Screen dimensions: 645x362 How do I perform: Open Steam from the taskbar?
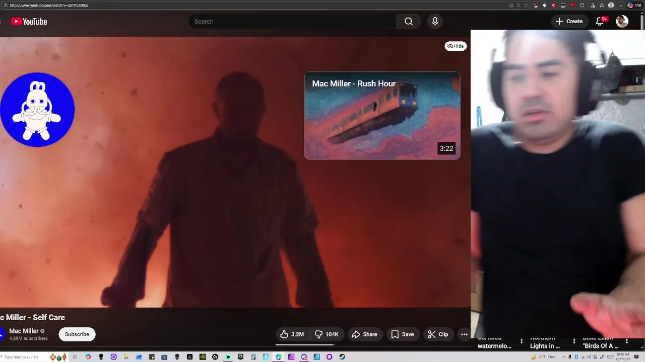pyautogui.click(x=342, y=357)
